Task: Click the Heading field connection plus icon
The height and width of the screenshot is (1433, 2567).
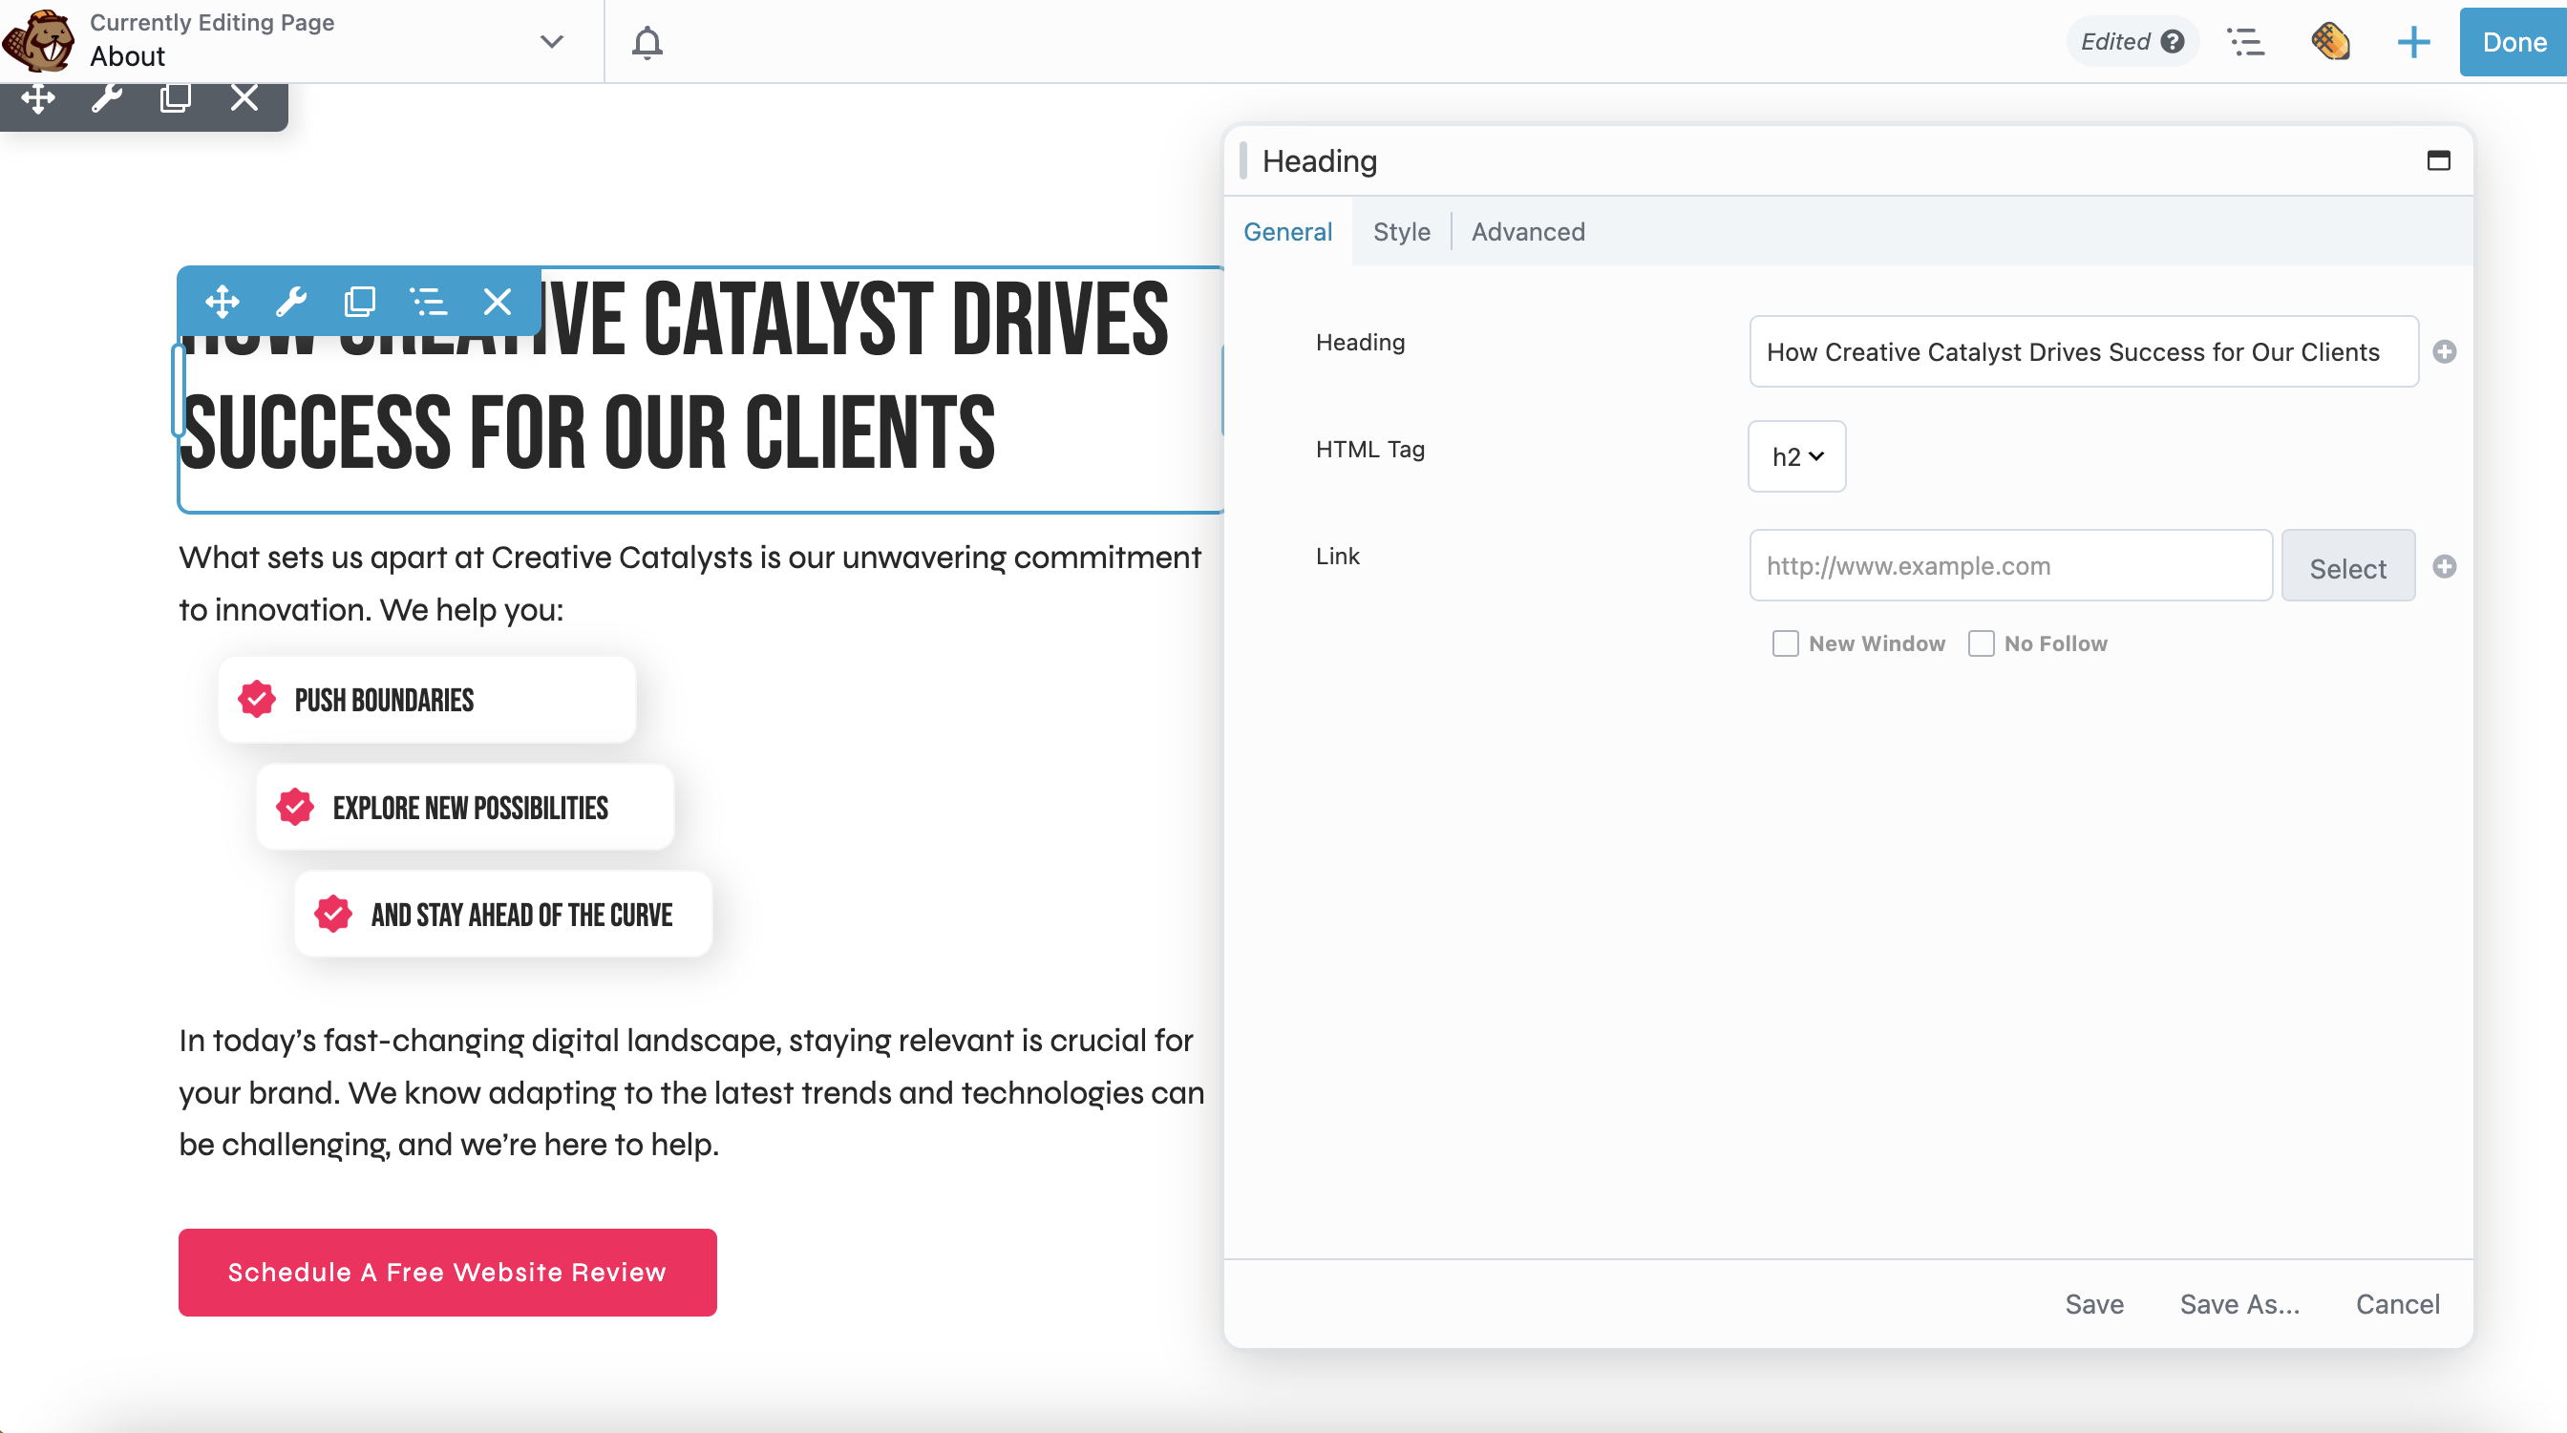Action: pos(2444,351)
